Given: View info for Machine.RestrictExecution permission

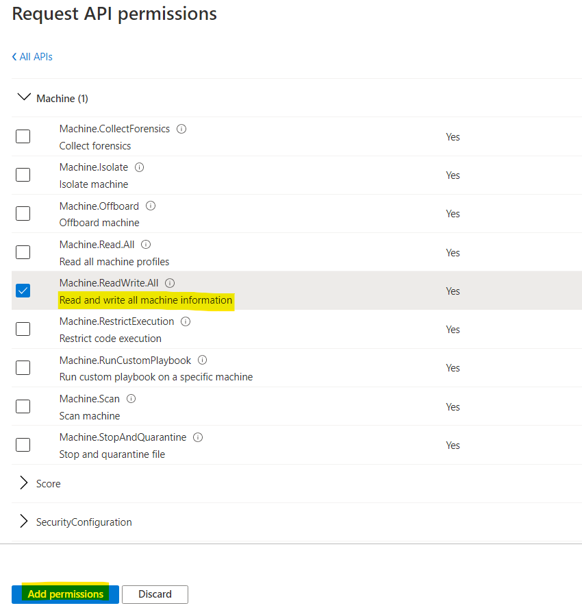Looking at the screenshot, I should 186,321.
